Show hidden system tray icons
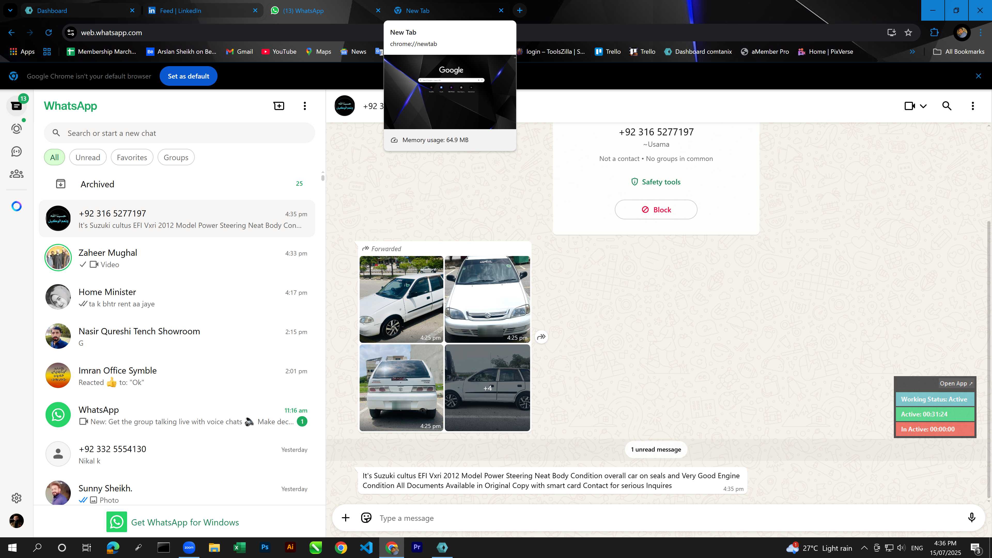This screenshot has height=558, width=992. pyautogui.click(x=864, y=548)
